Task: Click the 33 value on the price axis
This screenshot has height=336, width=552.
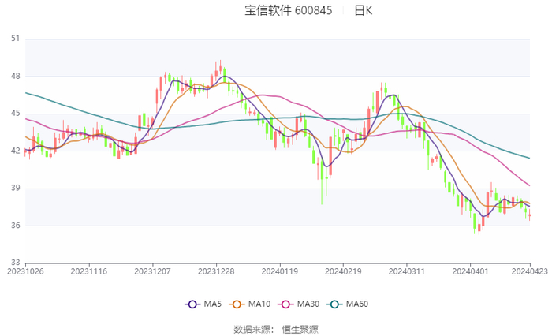Action: [x=15, y=263]
